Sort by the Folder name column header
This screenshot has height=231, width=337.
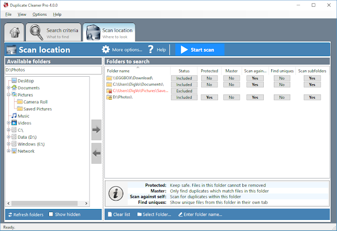click(x=137, y=71)
